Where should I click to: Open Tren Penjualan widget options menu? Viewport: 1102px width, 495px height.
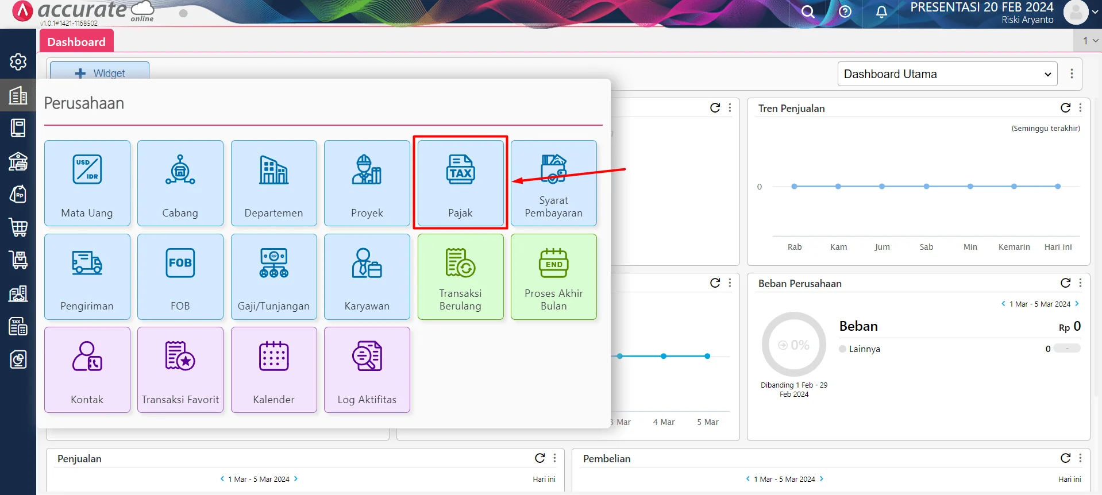pos(1081,108)
